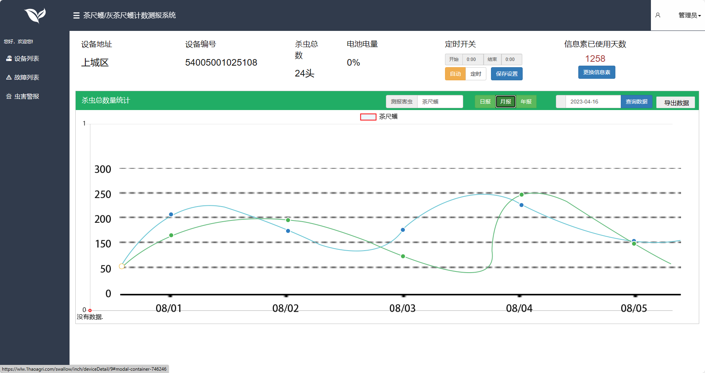Viewport: 705px width, 373px height.
Task: Click the system title 茶尺蠖/灰茶尺蠖计数测报系统
Action: 129,15
